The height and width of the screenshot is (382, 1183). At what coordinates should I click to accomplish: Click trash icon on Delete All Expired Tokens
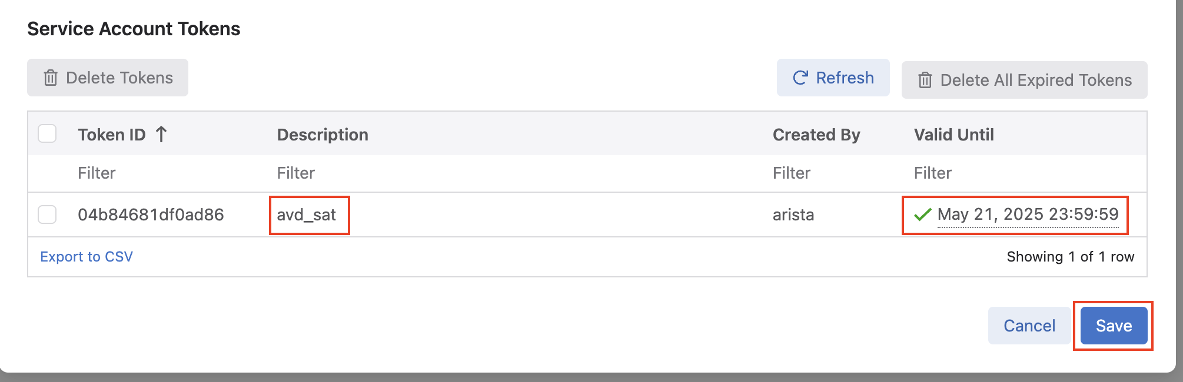(925, 80)
